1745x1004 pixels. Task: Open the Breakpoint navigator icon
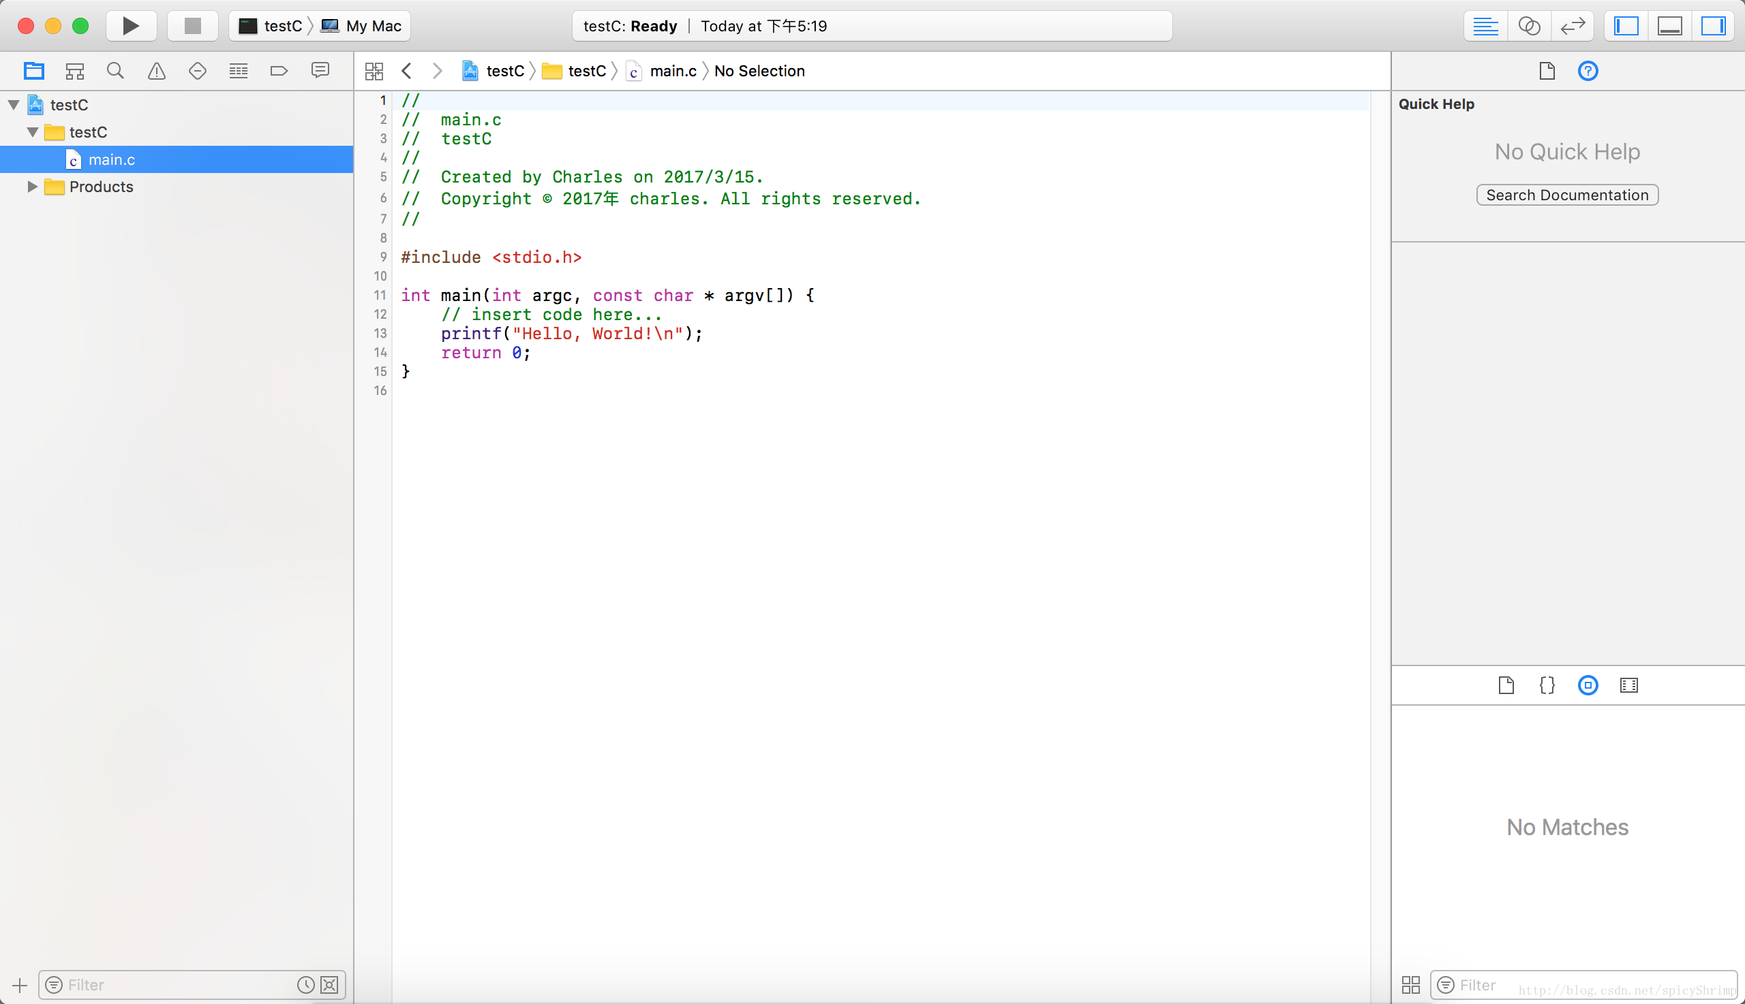279,71
